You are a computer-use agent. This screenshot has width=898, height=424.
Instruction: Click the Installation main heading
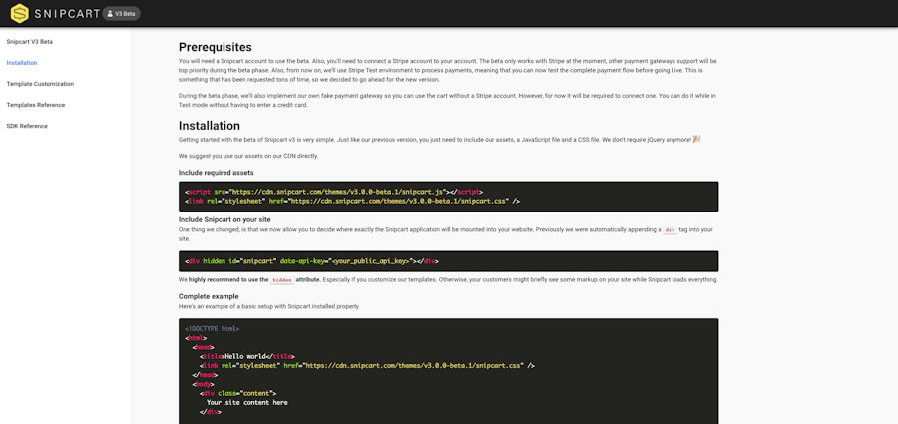[x=210, y=125]
